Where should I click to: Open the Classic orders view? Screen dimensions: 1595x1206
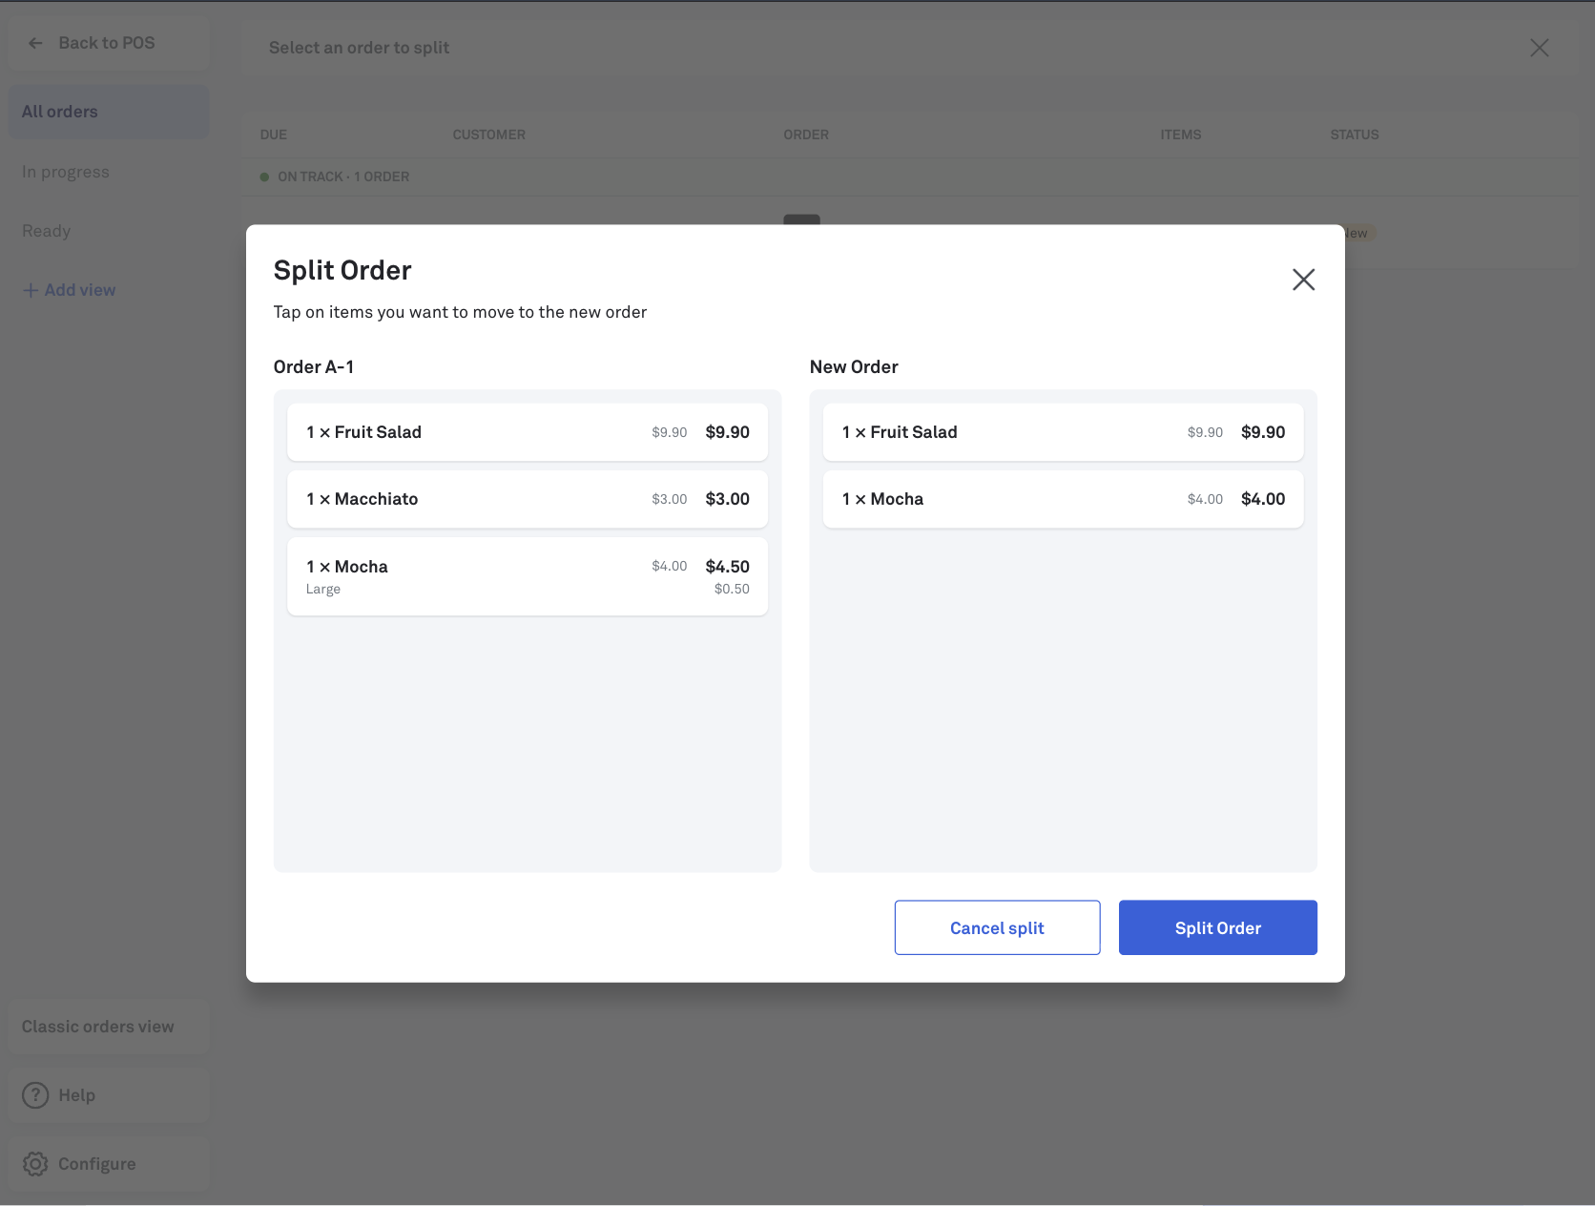[109, 1027]
